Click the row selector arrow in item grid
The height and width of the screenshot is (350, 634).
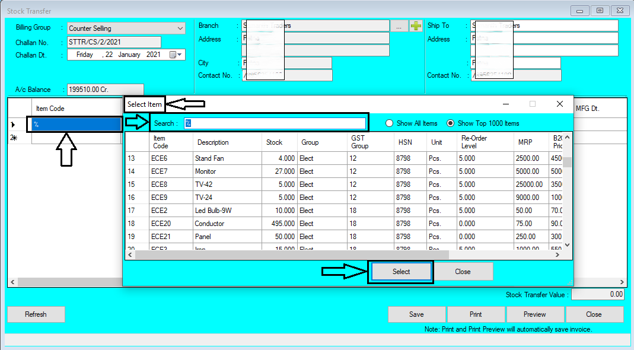pos(13,124)
